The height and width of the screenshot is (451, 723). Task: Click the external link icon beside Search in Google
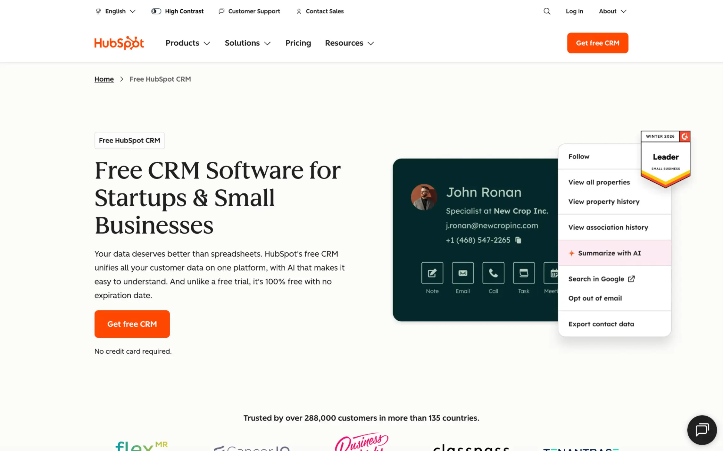coord(631,279)
